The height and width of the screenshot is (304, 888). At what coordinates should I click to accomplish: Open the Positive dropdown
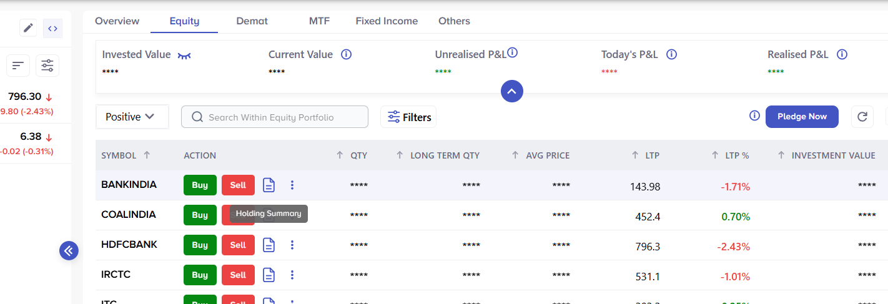[132, 117]
